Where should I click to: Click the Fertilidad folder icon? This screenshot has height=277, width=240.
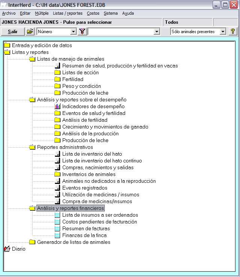click(57, 79)
